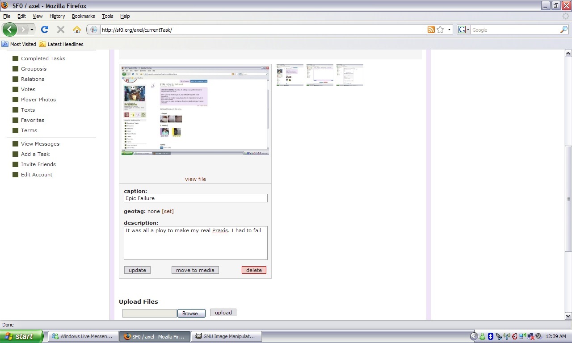Open the back/forward history dropdown arrow

tap(32, 30)
